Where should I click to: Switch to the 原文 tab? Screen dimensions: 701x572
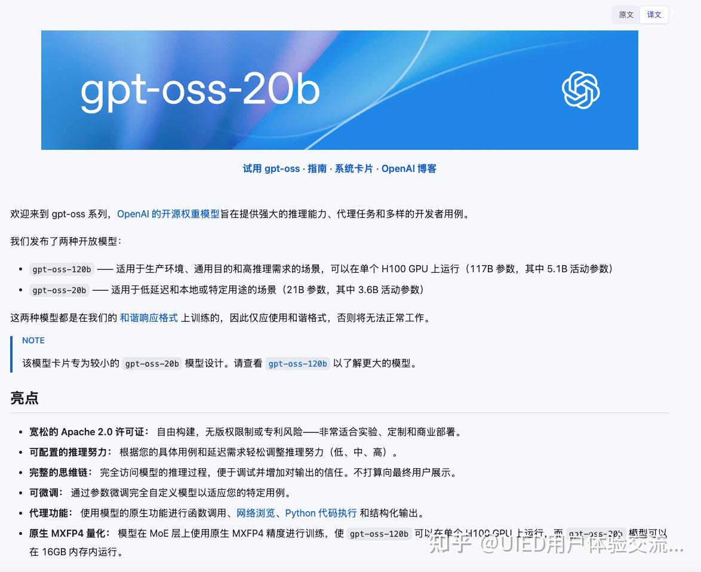tap(625, 14)
